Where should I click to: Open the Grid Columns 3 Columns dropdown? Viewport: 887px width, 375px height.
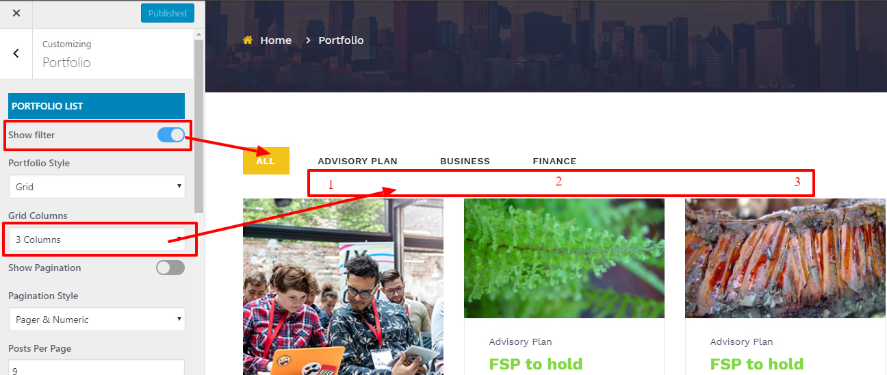coord(97,240)
